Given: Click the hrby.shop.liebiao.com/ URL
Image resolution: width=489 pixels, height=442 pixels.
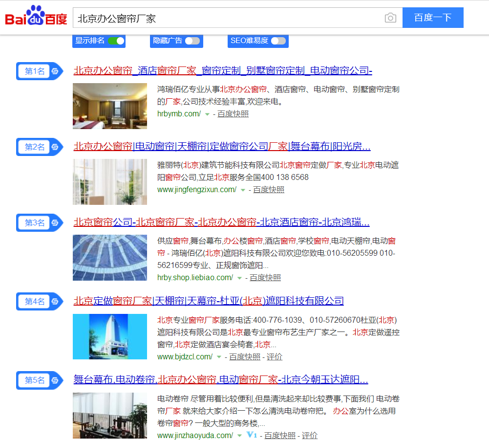Looking at the screenshot, I should pos(195,278).
